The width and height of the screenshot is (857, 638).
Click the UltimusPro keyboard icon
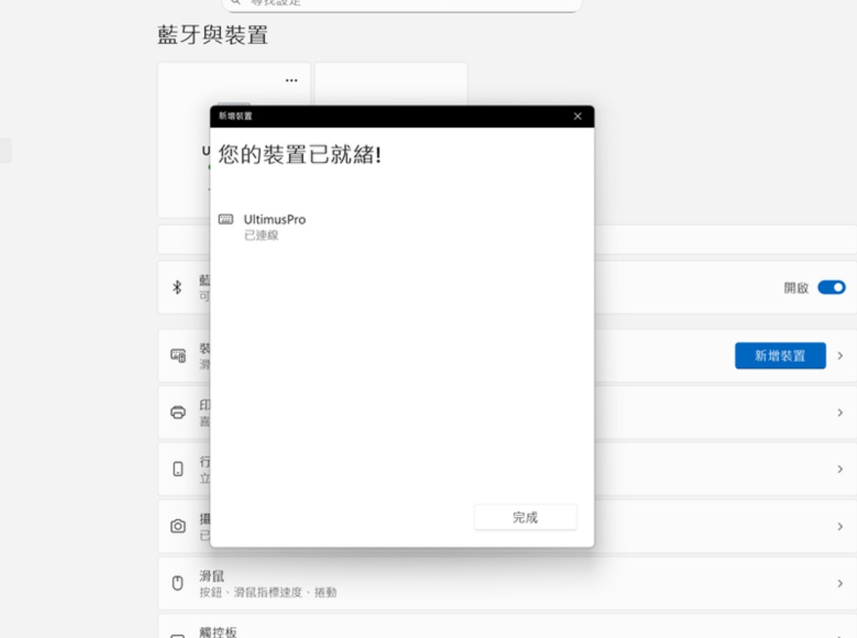click(226, 219)
